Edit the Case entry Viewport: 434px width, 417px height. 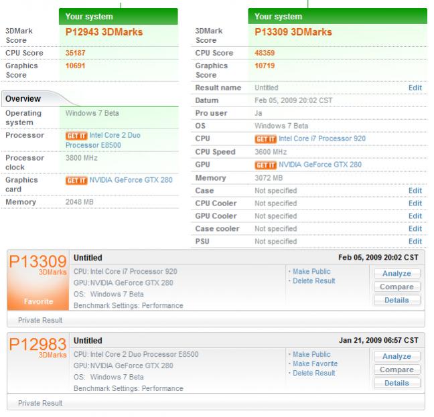(415, 191)
